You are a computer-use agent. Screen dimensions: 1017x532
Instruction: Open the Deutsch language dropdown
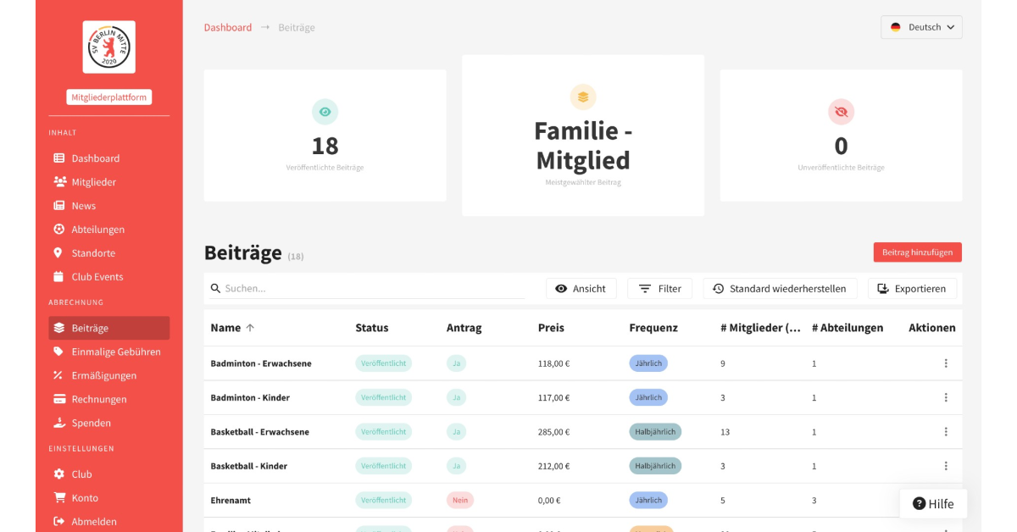(921, 27)
